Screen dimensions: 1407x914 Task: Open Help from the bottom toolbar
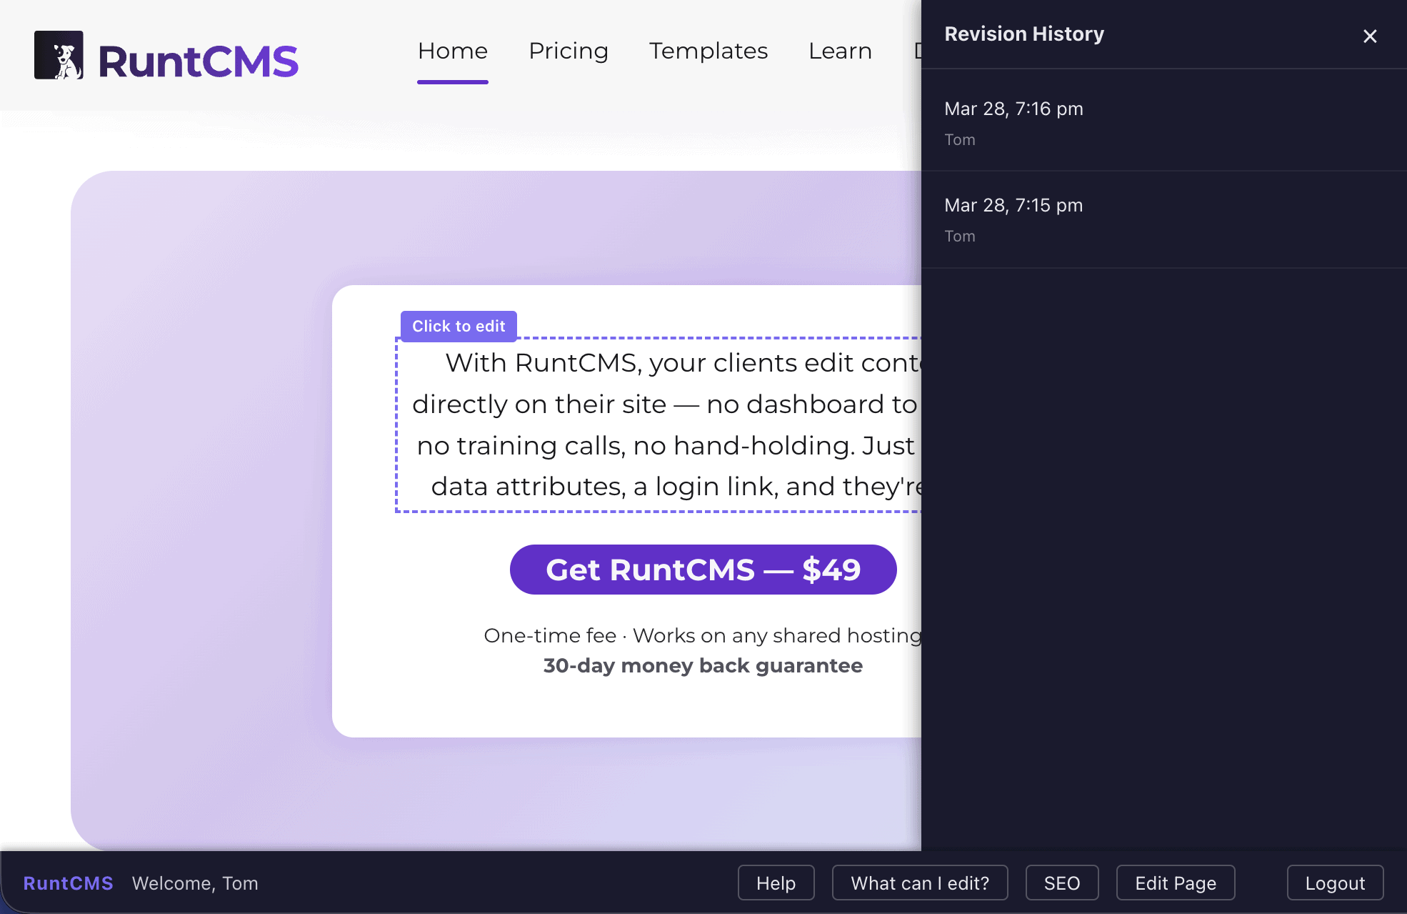[776, 883]
